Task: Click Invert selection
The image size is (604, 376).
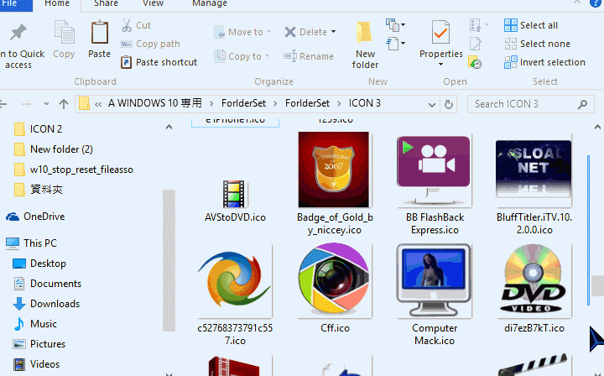Action: [x=544, y=62]
